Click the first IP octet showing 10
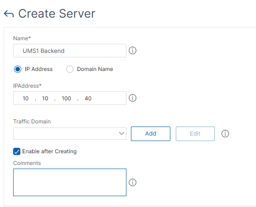The image size is (256, 207). (x=25, y=99)
